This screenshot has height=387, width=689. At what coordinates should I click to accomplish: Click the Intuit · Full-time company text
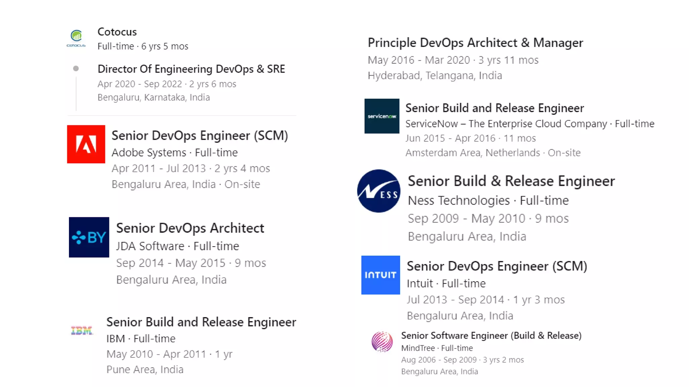[x=446, y=284]
